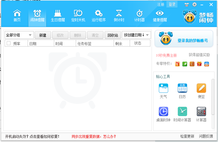The image size is (218, 142).
Task: Minimize the 梦畅闹钟 window
Action: click(202, 5)
